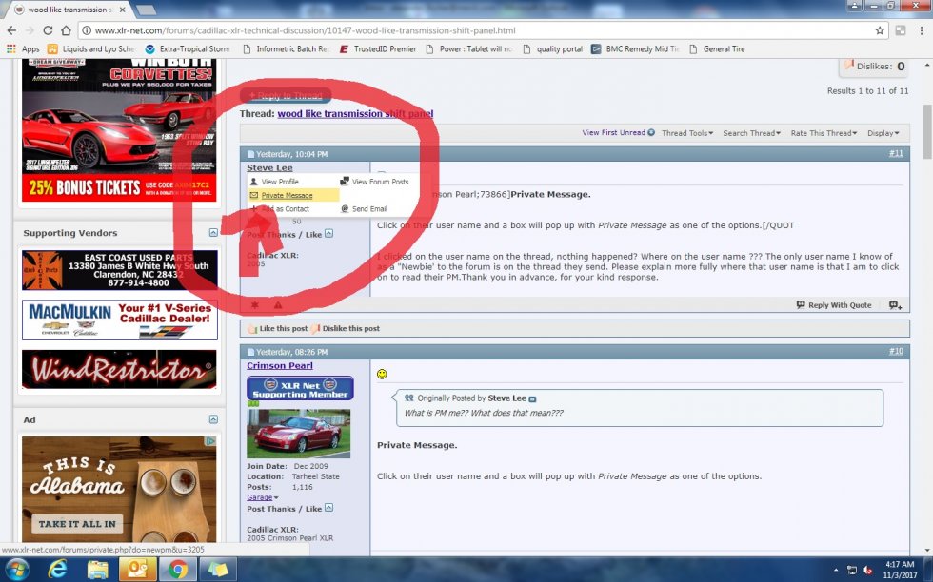The height and width of the screenshot is (582, 933).
Task: Expand Crimson Pearl's Garage dropdown
Action: pos(263,497)
